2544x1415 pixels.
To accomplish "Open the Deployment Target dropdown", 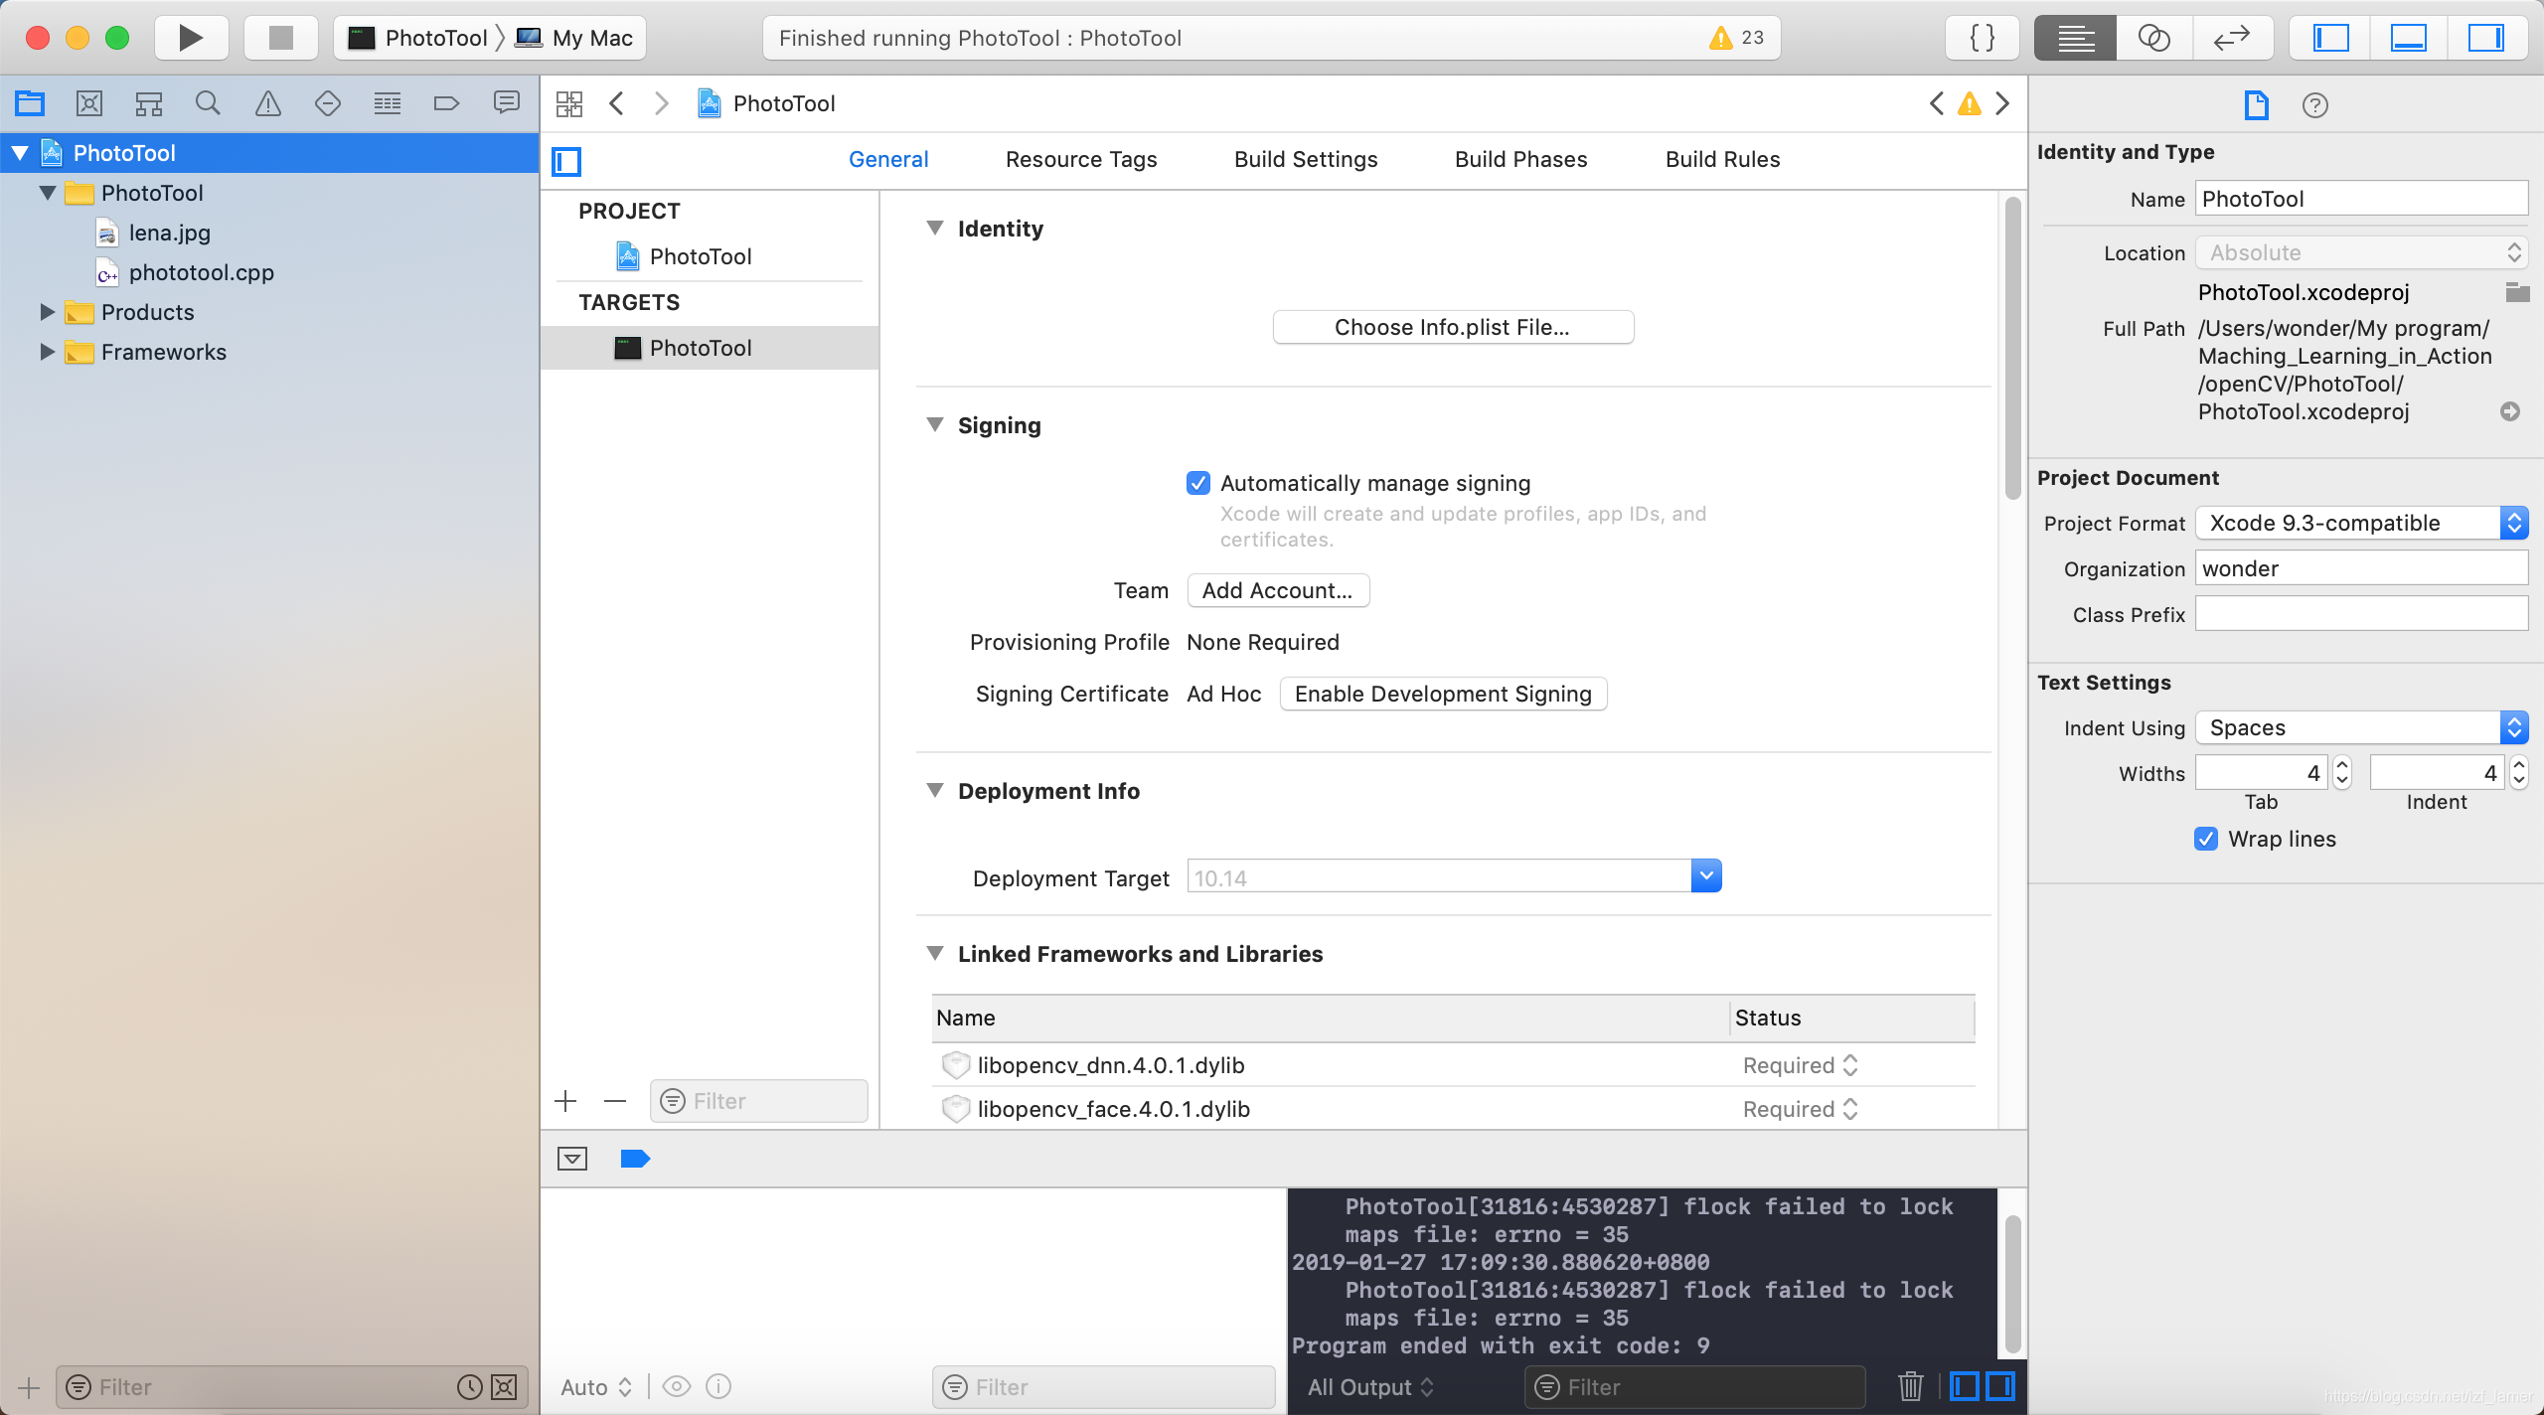I will point(1706,875).
